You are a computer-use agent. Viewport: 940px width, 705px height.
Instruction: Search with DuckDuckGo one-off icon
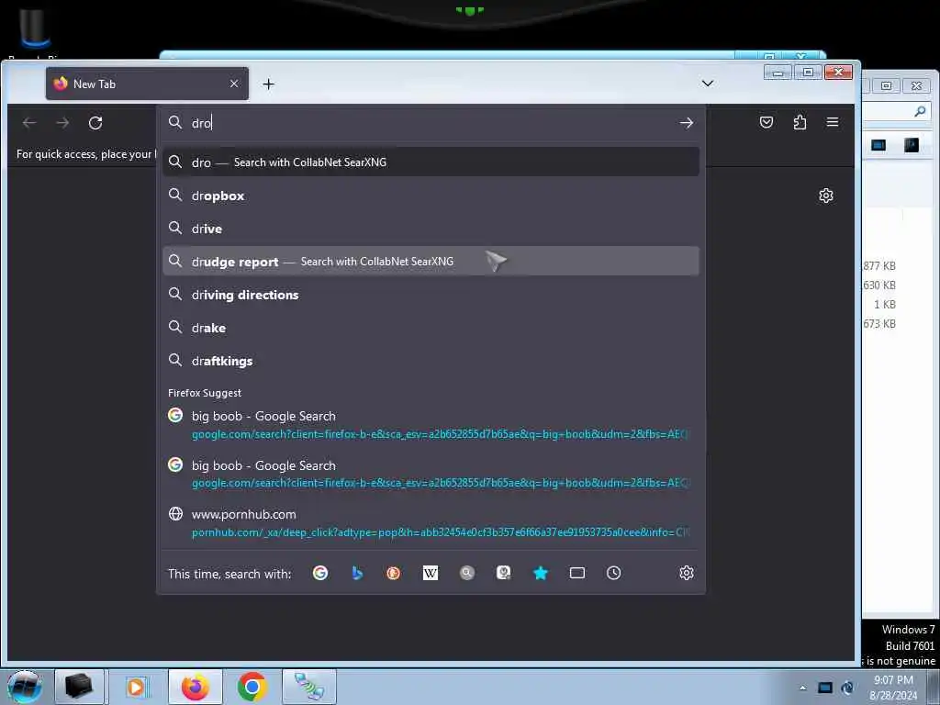pyautogui.click(x=393, y=573)
